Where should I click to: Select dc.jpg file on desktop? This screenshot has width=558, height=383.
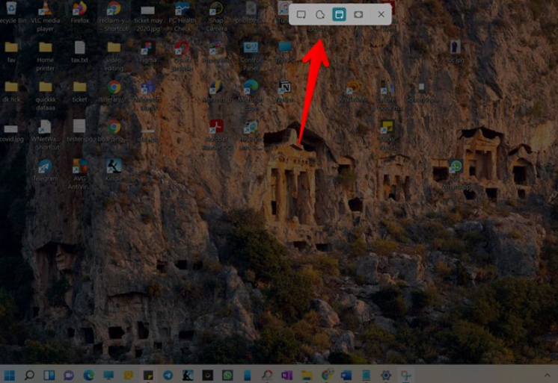(456, 52)
